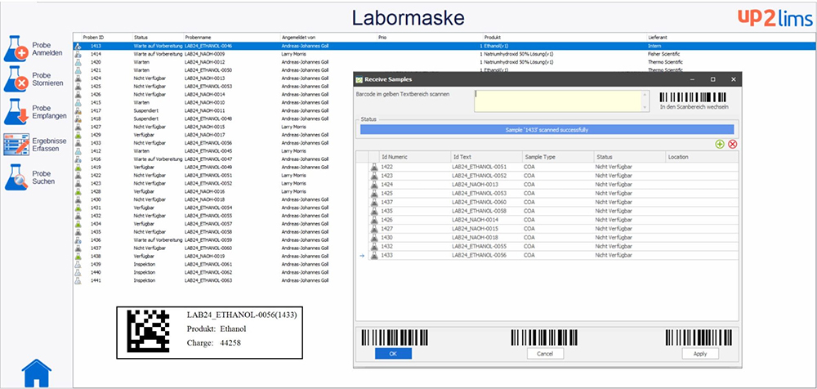This screenshot has width=817, height=389.
Task: Select row LAB24_NAOH-0009
Action: (x=443, y=54)
